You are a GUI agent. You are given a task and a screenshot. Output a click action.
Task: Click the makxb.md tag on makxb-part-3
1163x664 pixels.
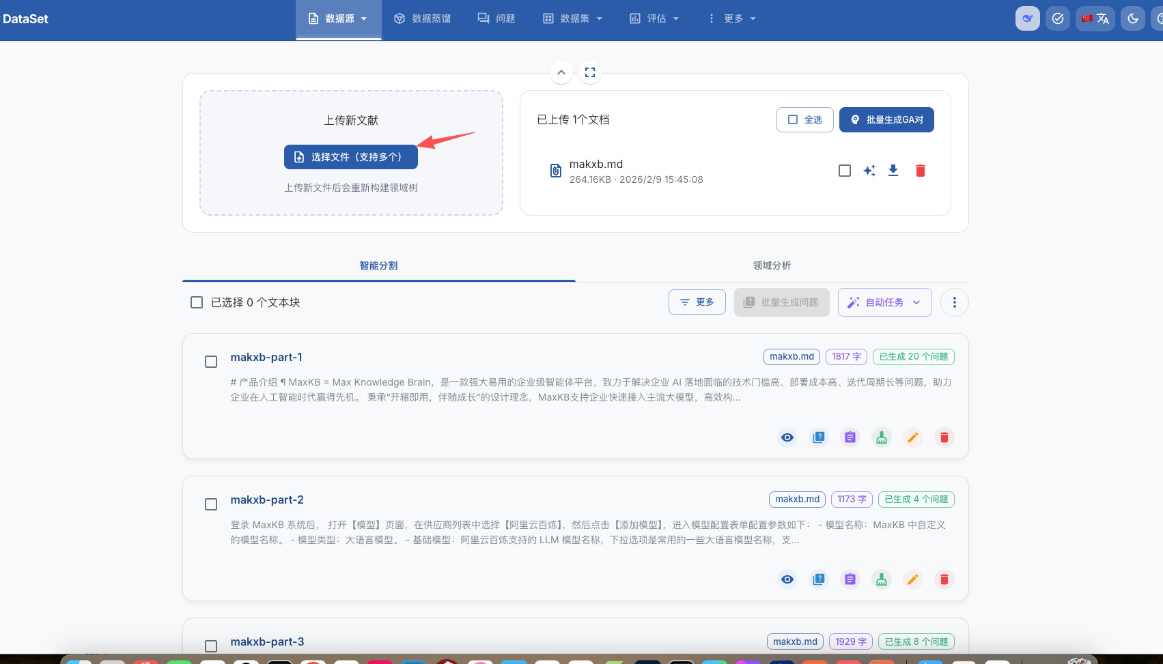(x=795, y=641)
